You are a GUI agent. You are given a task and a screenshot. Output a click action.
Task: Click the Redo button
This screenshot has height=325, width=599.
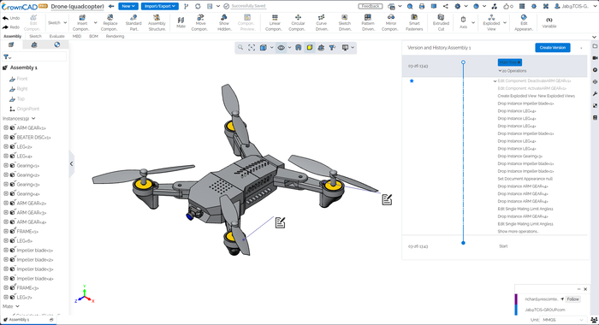point(11,27)
